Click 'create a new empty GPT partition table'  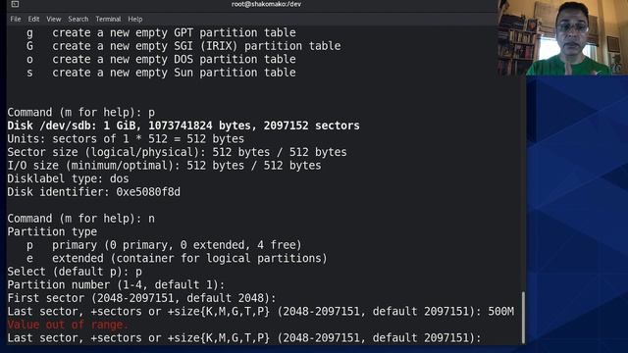174,32
